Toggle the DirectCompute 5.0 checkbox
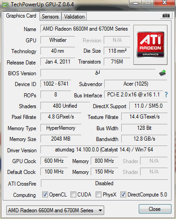 (123, 195)
